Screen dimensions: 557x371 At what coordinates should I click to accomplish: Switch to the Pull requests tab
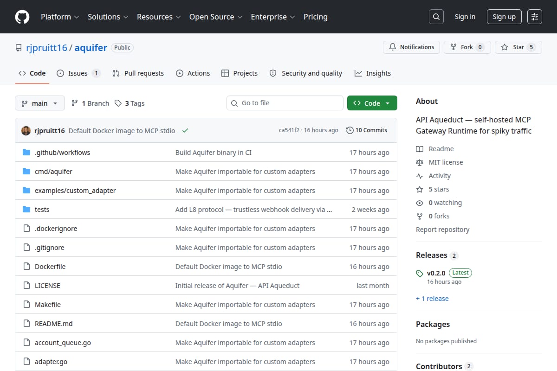138,73
